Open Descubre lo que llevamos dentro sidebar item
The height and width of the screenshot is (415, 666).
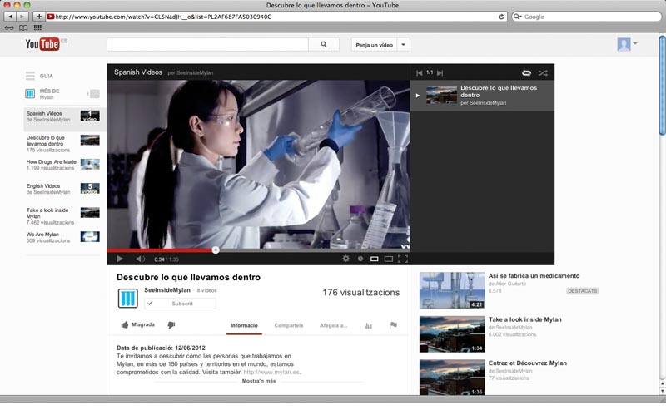click(x=62, y=143)
